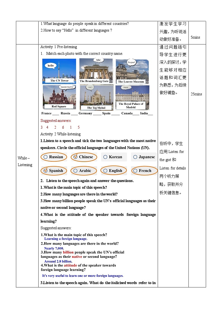This screenshot has width=222, height=314.
Task: Click the Russian greeting speech bubble on Red Square
Action: click(x=67, y=87)
